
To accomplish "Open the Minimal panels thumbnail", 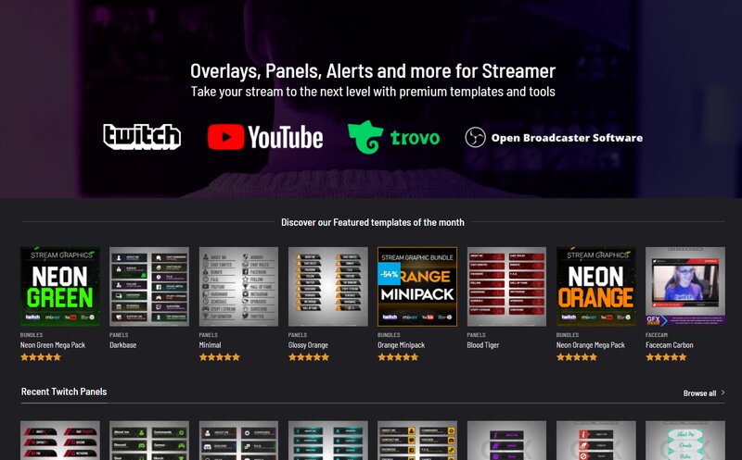I will pyautogui.click(x=238, y=286).
